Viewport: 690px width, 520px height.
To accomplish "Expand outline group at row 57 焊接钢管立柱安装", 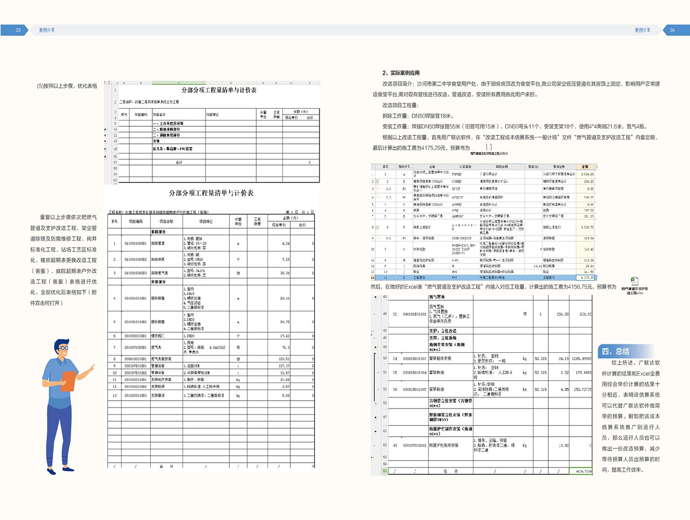I will click(x=375, y=417).
